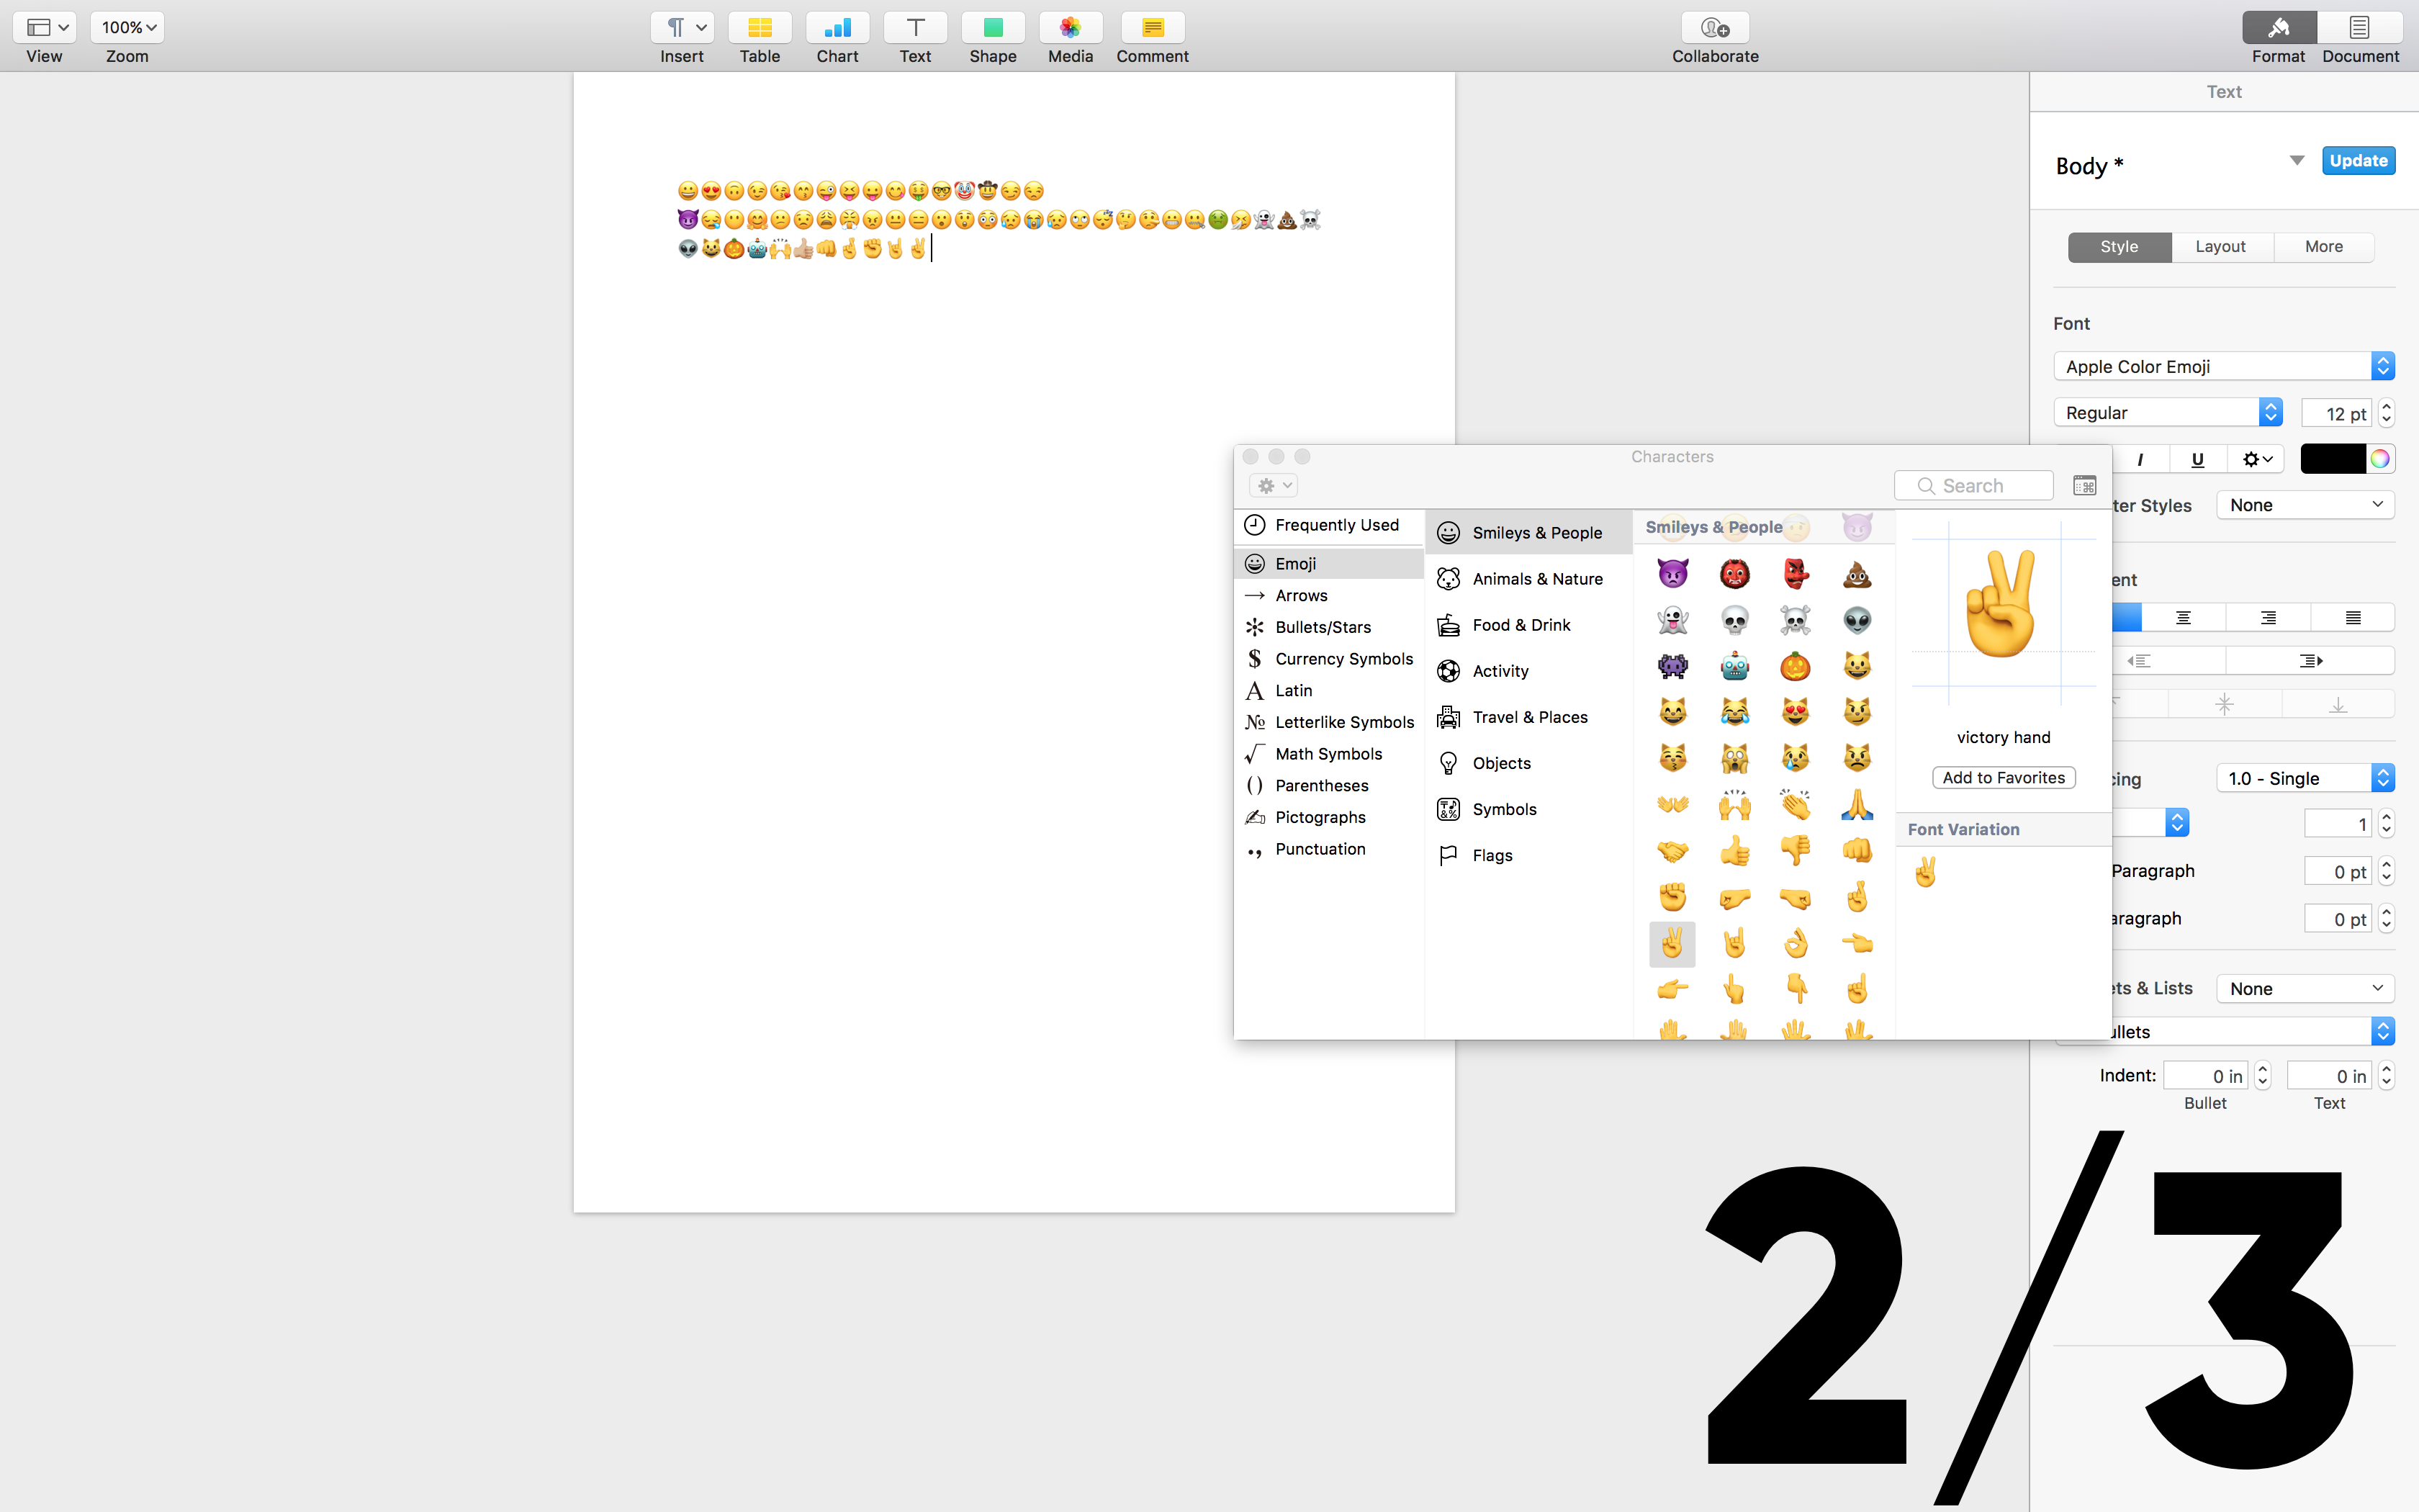2419x1512 pixels.
Task: Toggle italic formatting
Action: [2140, 459]
